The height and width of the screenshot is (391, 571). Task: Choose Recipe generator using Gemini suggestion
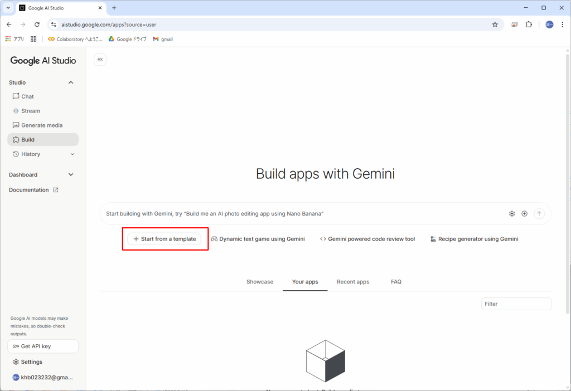(x=474, y=239)
